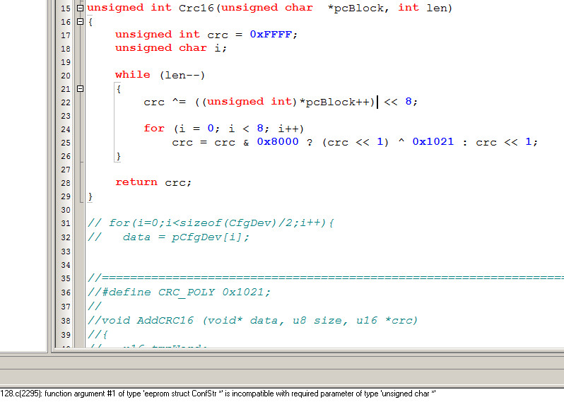Click line number 29 in the gutter
Image resolution: width=564 pixels, height=402 pixels.
[x=65, y=196]
